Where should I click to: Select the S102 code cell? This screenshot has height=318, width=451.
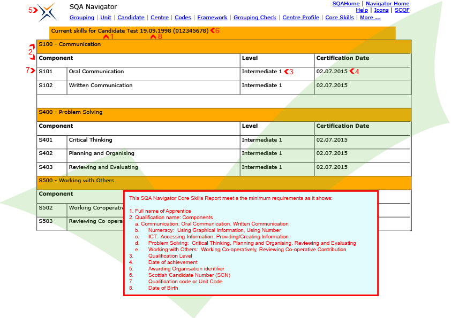point(52,88)
